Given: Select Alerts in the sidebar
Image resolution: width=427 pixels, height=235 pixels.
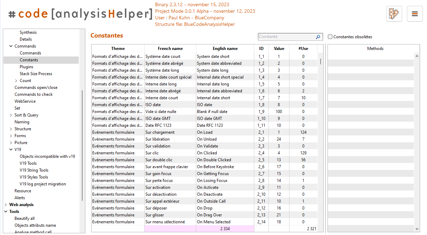Looking at the screenshot, I should click(x=20, y=198).
